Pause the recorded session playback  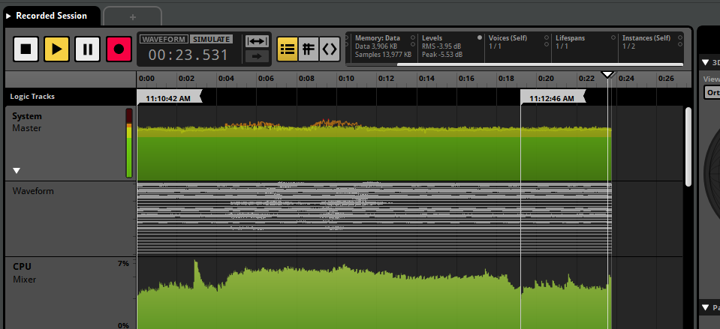(88, 49)
